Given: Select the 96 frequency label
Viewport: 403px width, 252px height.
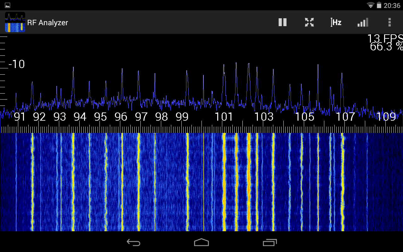Looking at the screenshot, I should [121, 117].
